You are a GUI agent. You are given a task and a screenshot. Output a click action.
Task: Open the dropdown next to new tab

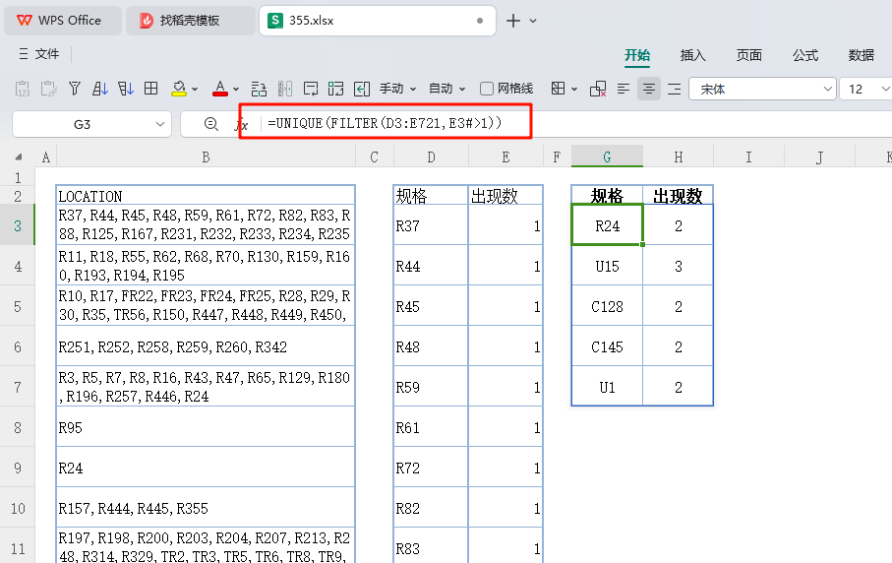click(x=533, y=21)
